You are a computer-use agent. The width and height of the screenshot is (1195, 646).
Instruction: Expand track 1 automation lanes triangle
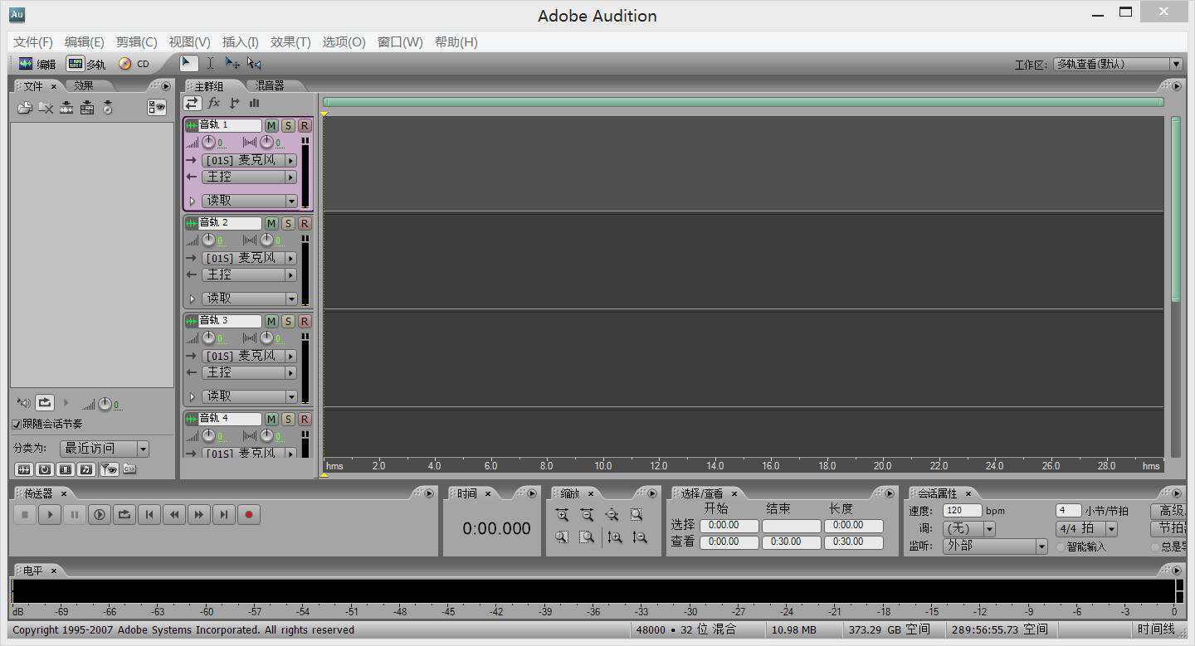193,201
